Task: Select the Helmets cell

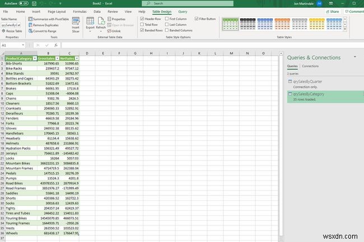Action: [x=21, y=143]
